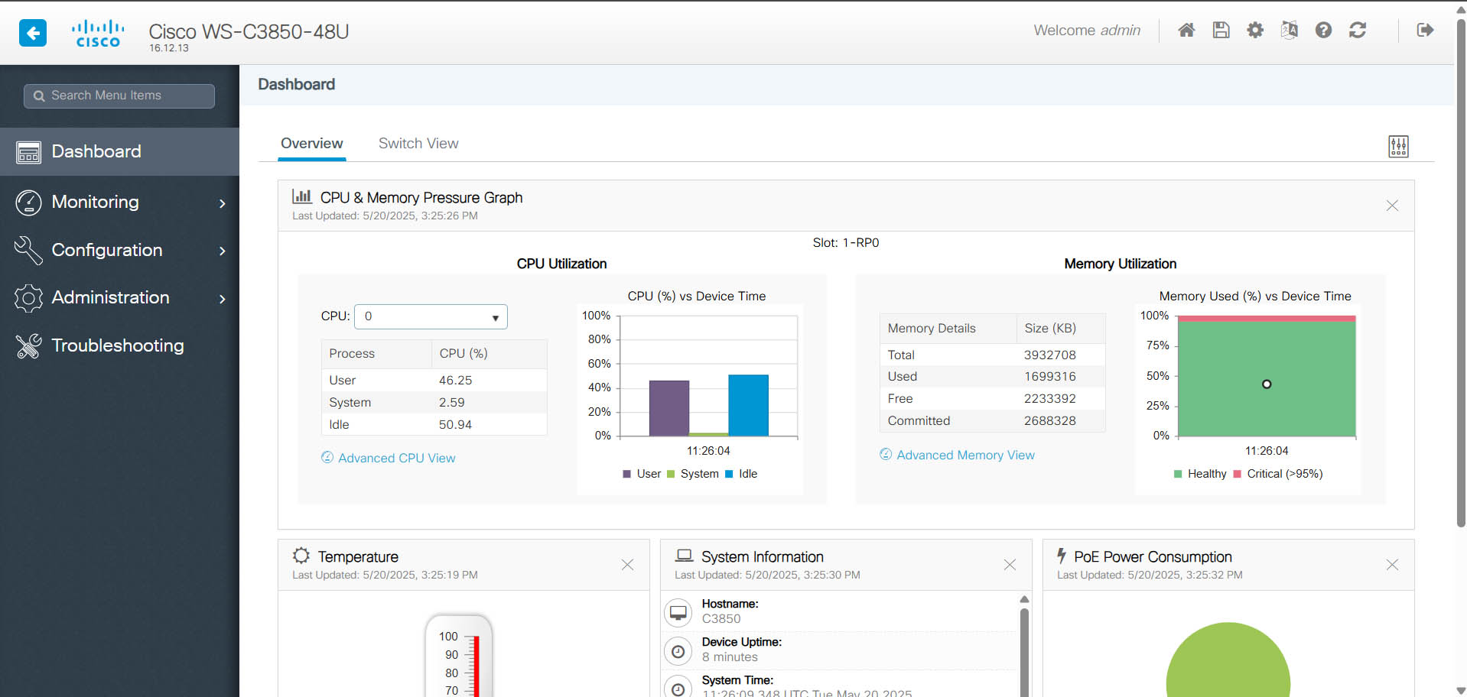The height and width of the screenshot is (697, 1467).
Task: Toggle Idle series in CPU chart legend
Action: point(741,474)
